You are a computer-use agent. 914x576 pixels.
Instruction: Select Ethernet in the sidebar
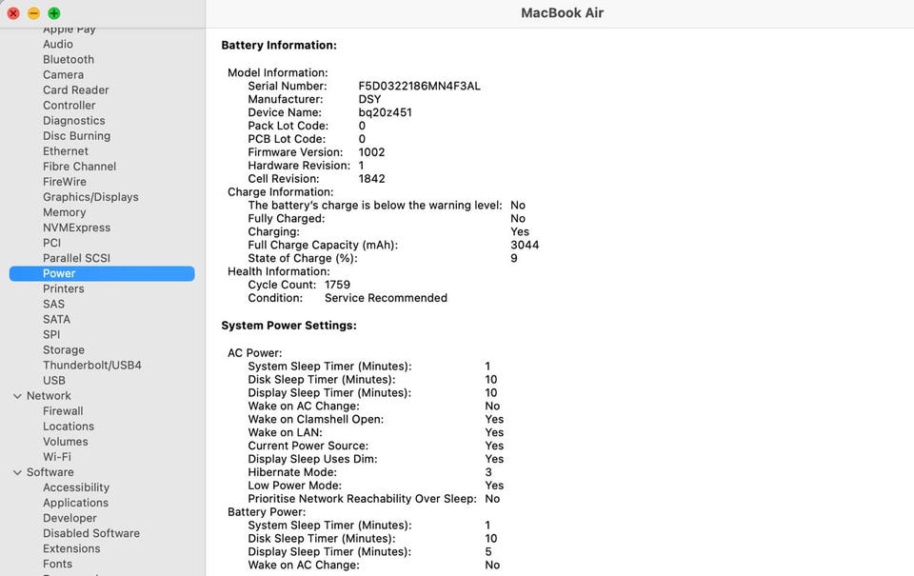pos(66,151)
